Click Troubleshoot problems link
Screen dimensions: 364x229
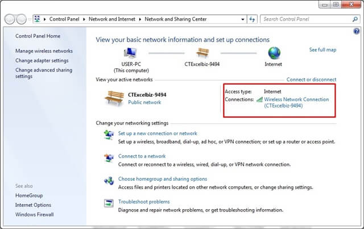144,202
